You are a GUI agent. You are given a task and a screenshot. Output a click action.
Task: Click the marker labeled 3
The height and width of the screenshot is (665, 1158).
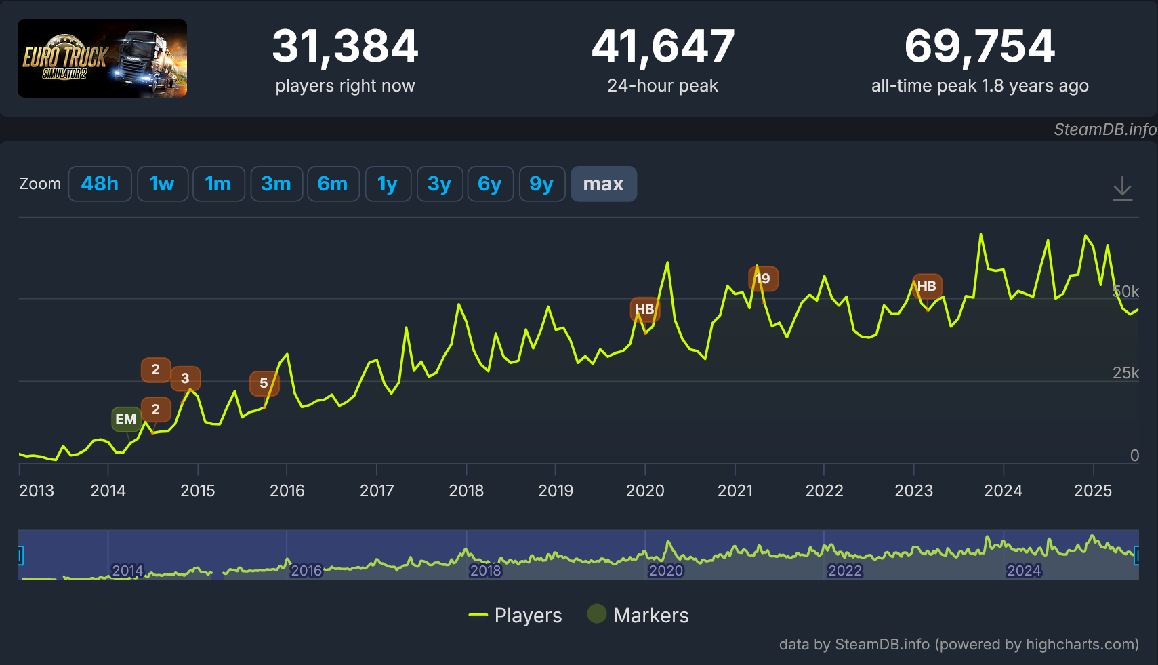click(185, 378)
